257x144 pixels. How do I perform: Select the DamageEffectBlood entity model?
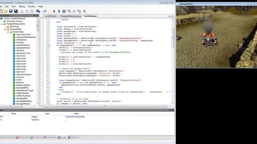click(24, 101)
